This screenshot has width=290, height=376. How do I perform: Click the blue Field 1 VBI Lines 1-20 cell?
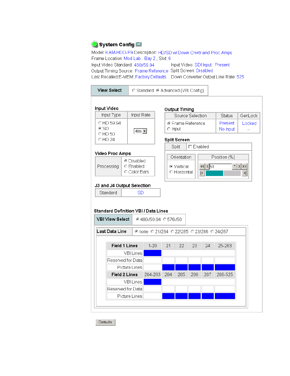click(x=152, y=253)
